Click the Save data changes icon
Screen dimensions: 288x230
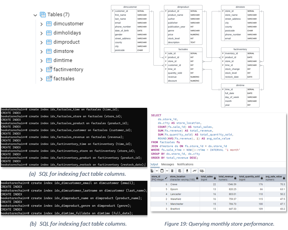coord(180,171)
